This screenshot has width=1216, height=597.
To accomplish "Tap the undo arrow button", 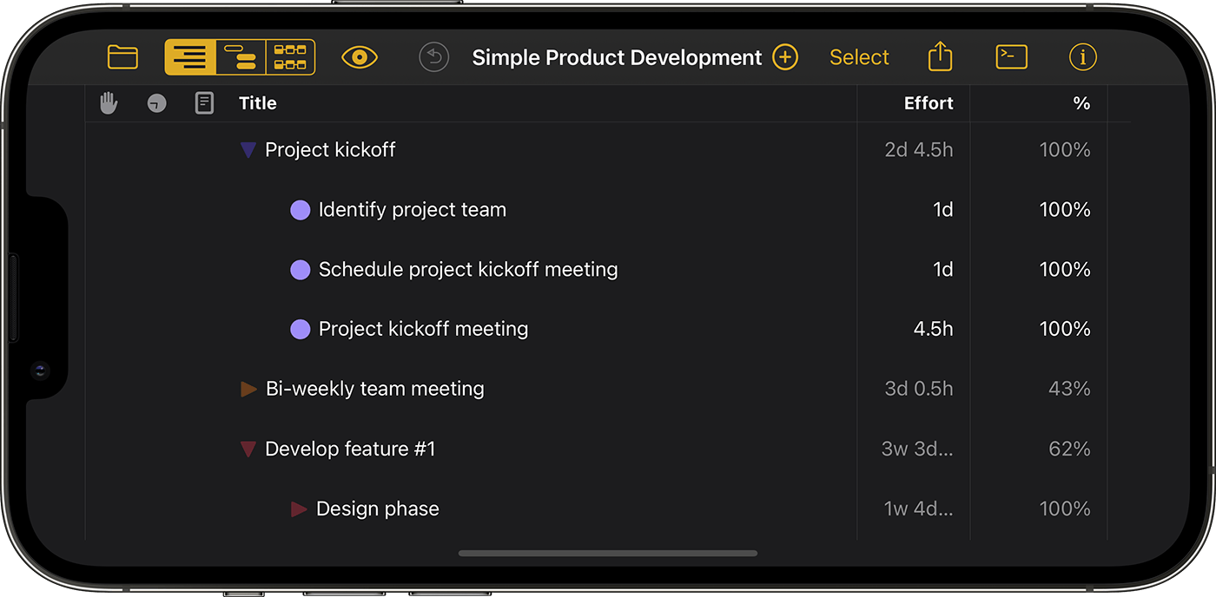I will (433, 57).
